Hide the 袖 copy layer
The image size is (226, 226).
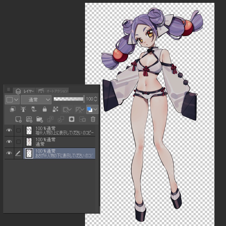pyautogui.click(x=9, y=130)
